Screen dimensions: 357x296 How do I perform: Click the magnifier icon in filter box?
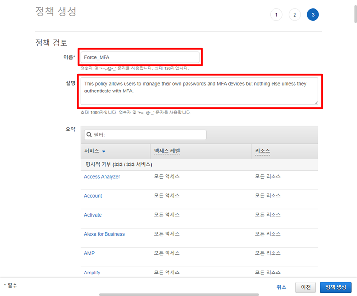point(89,135)
